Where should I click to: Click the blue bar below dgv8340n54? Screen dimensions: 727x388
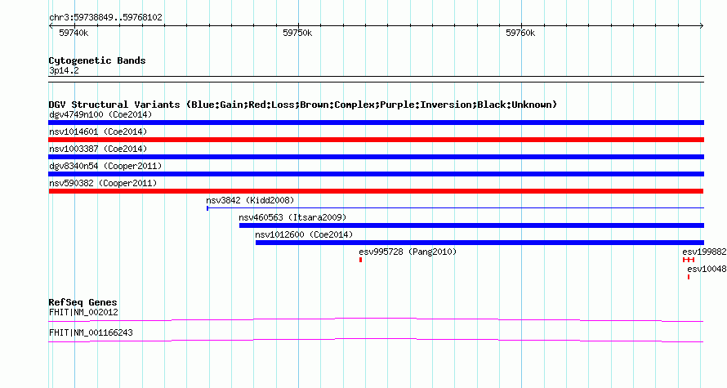[x=376, y=174]
